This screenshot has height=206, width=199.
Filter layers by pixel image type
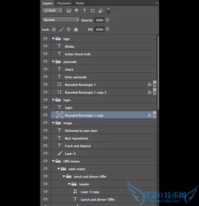(x=69, y=11)
